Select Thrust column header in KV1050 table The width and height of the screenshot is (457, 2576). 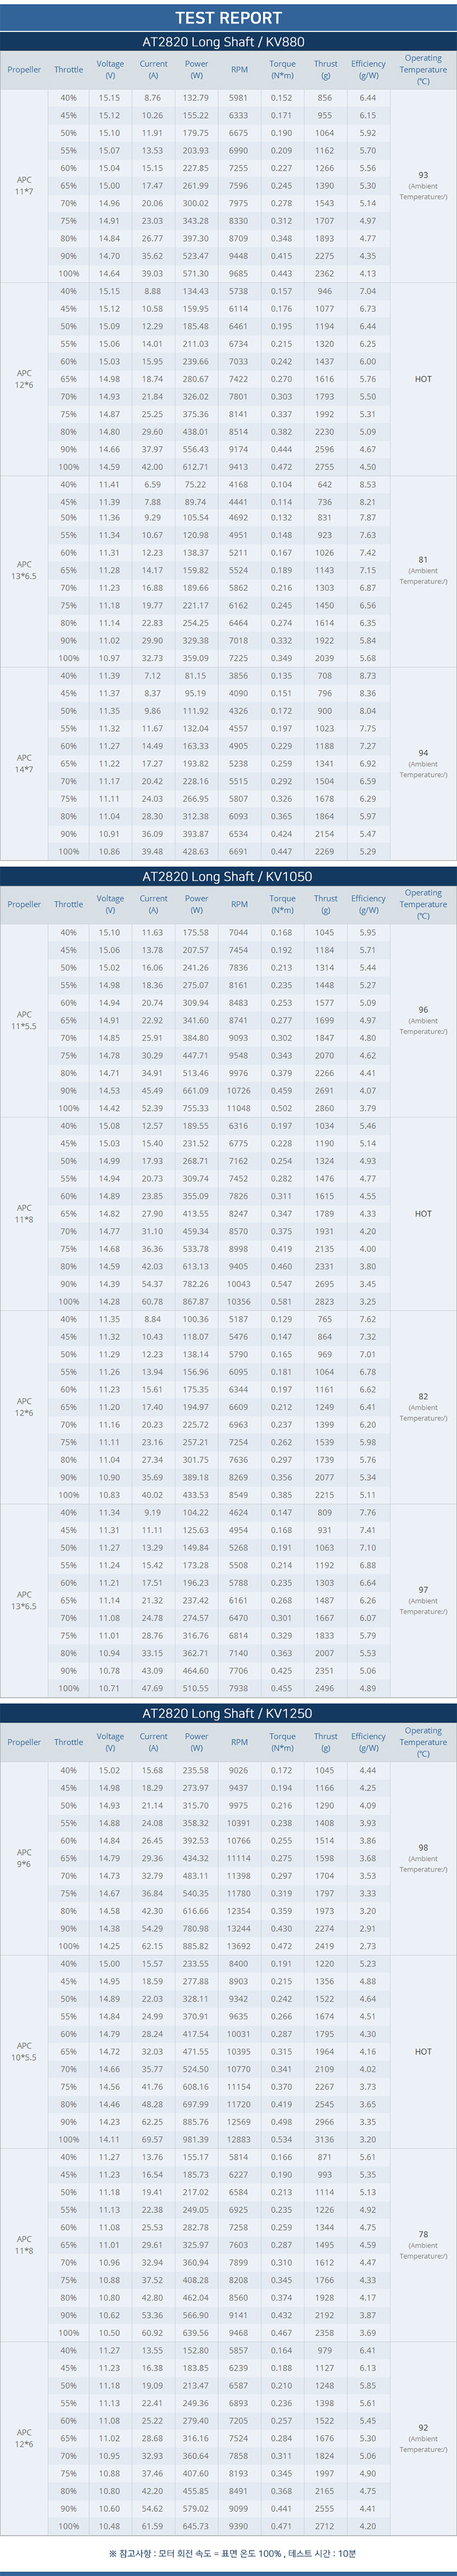[x=325, y=904]
